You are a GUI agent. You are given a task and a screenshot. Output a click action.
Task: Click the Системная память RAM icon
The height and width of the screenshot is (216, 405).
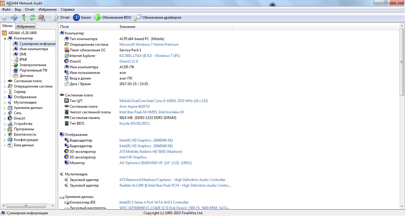pos(67,118)
